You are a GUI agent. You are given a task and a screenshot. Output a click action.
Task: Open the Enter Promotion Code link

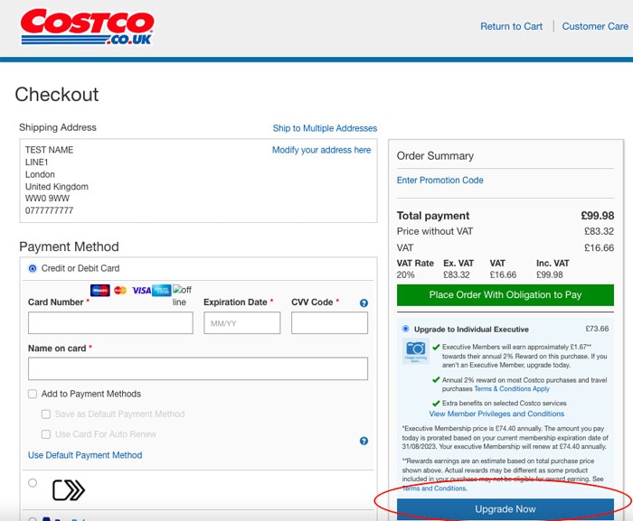click(440, 181)
